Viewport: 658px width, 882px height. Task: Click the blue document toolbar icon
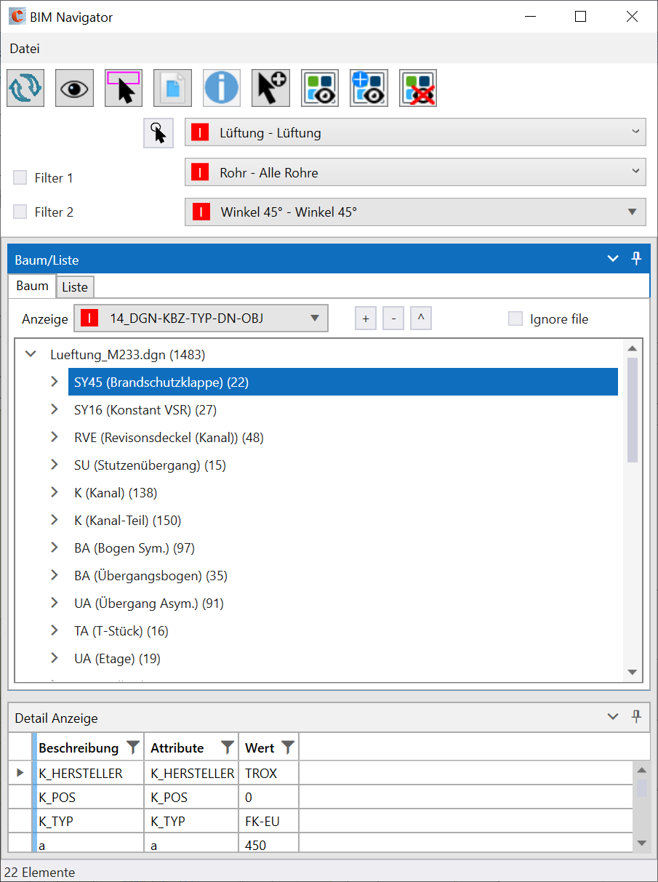[x=172, y=88]
